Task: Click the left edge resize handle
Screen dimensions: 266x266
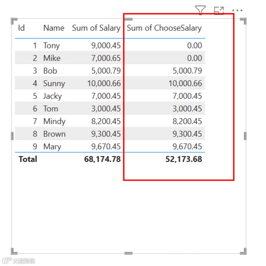Action: tap(12, 136)
